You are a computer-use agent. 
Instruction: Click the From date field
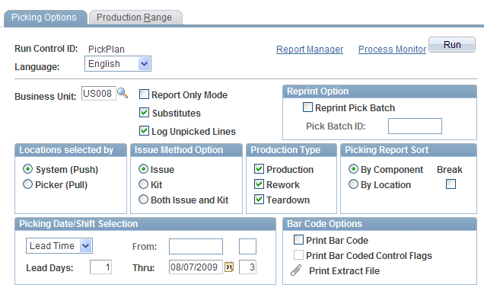(196, 247)
